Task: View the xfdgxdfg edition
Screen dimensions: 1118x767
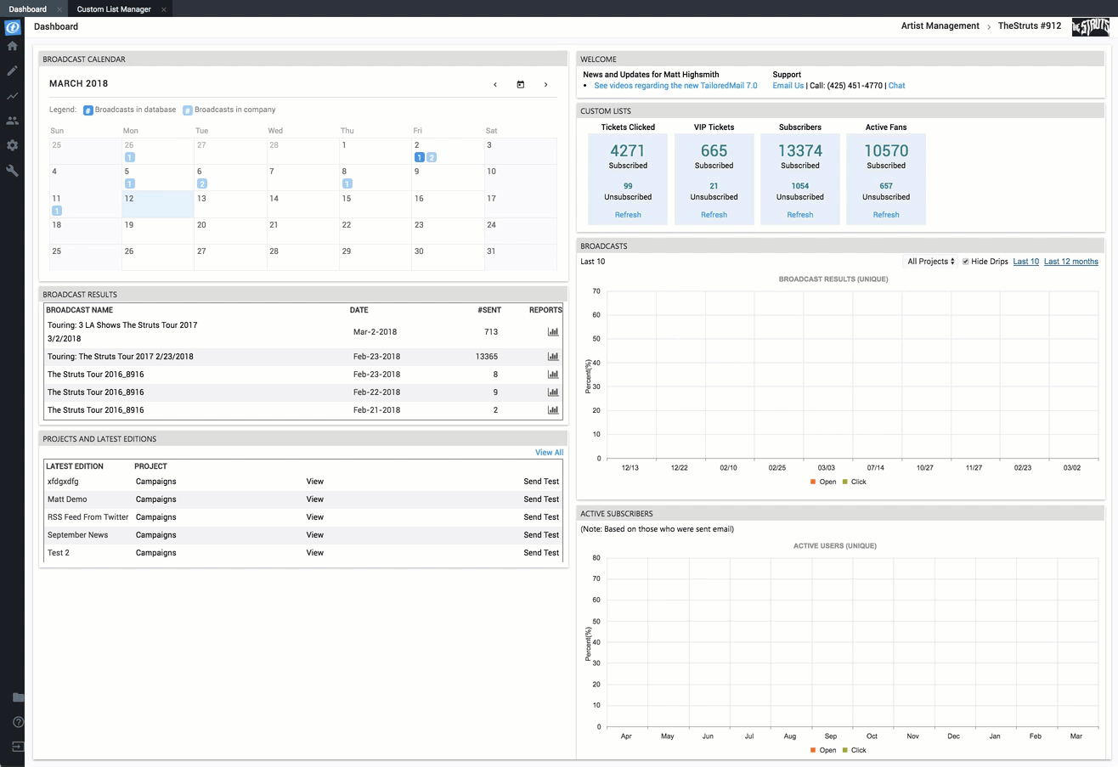Action: (315, 482)
